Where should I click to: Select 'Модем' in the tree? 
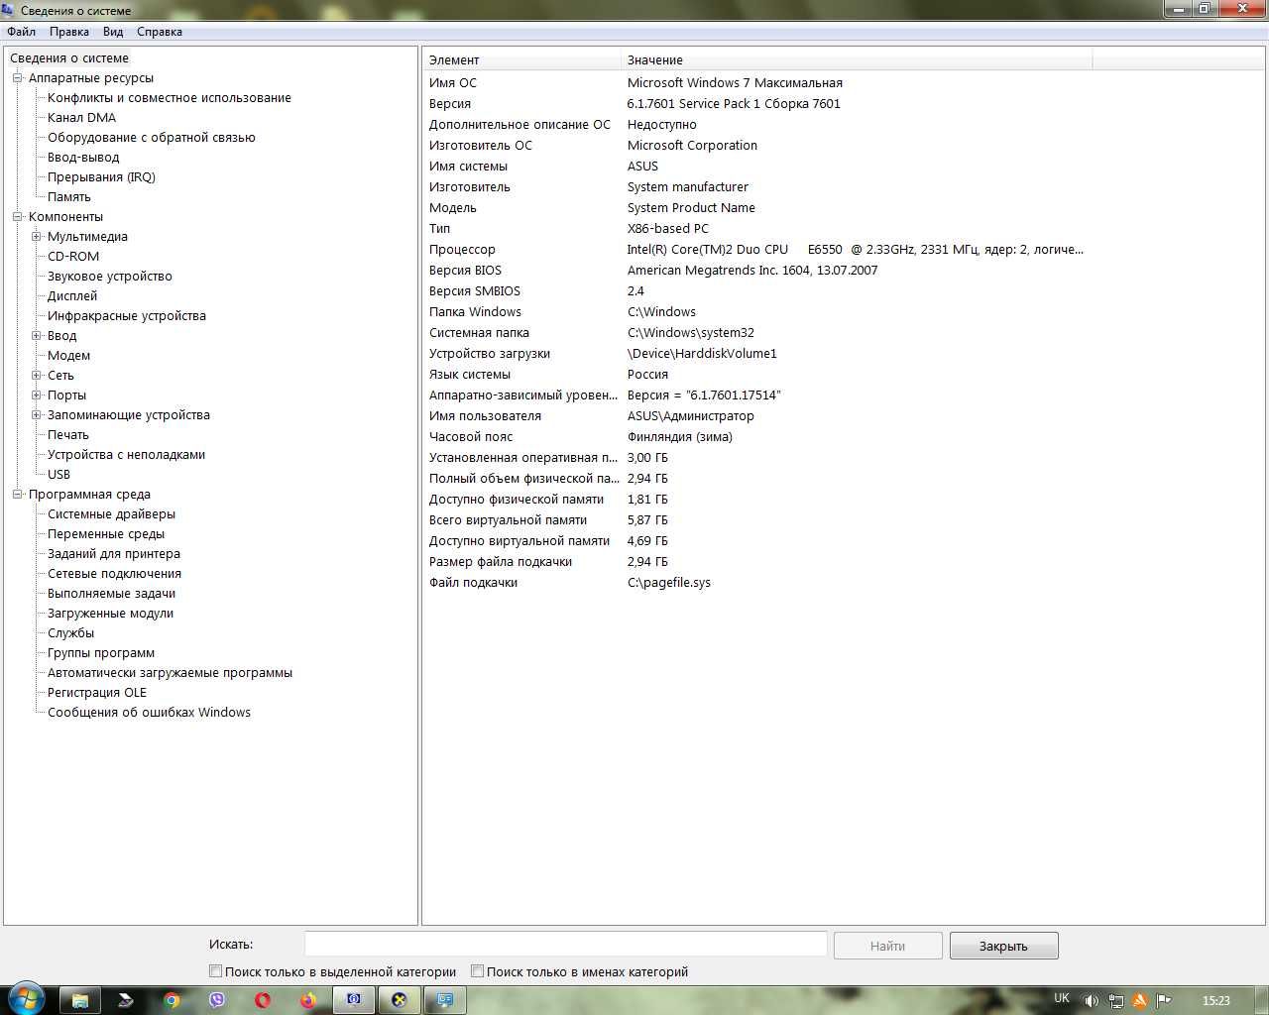(68, 356)
